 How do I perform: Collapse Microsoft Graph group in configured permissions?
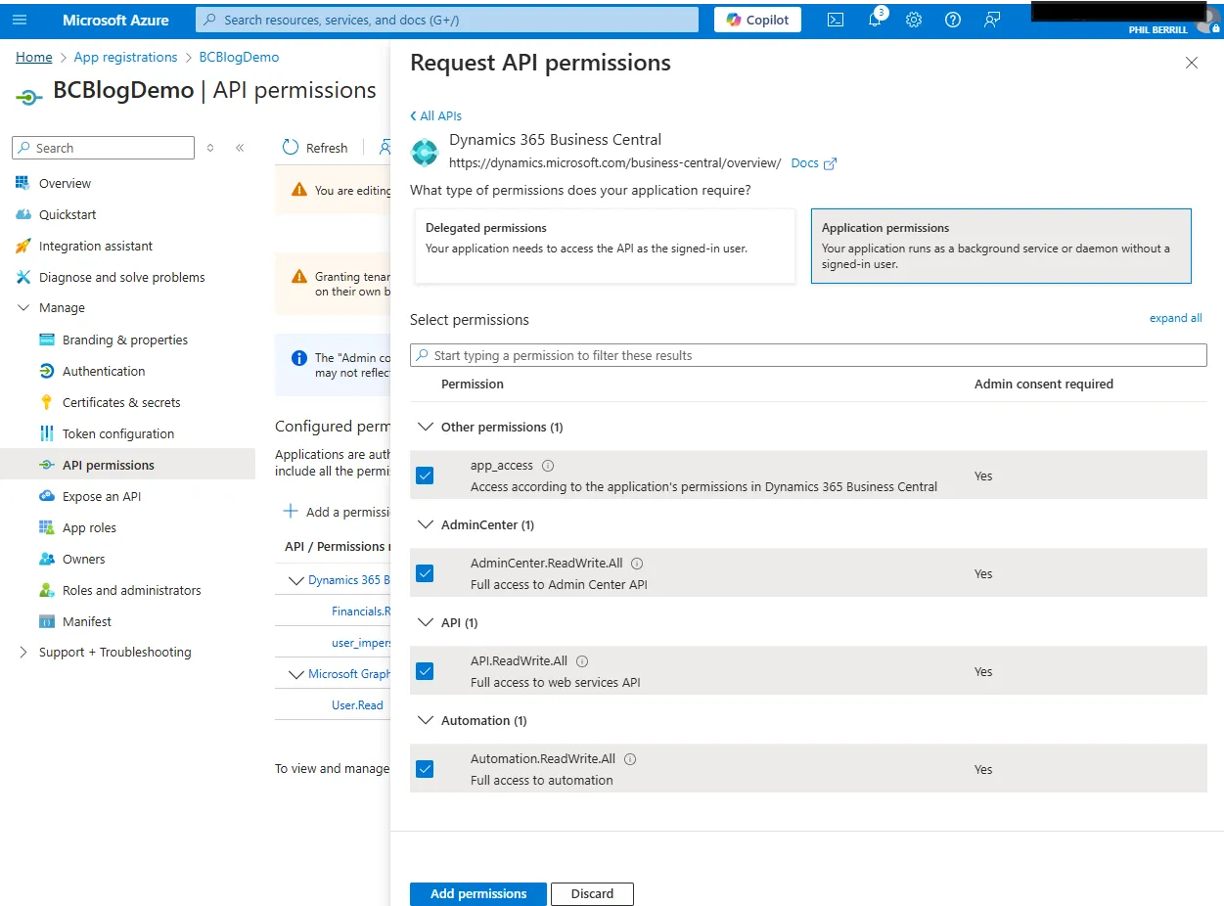pyautogui.click(x=295, y=674)
